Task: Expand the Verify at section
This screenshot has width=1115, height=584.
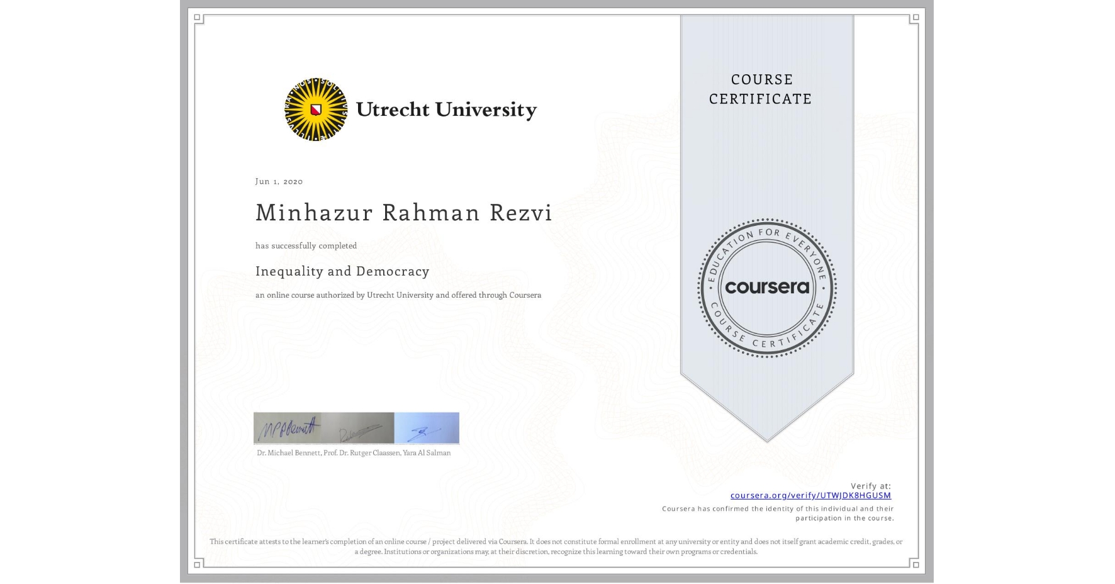Action: pos(871,485)
